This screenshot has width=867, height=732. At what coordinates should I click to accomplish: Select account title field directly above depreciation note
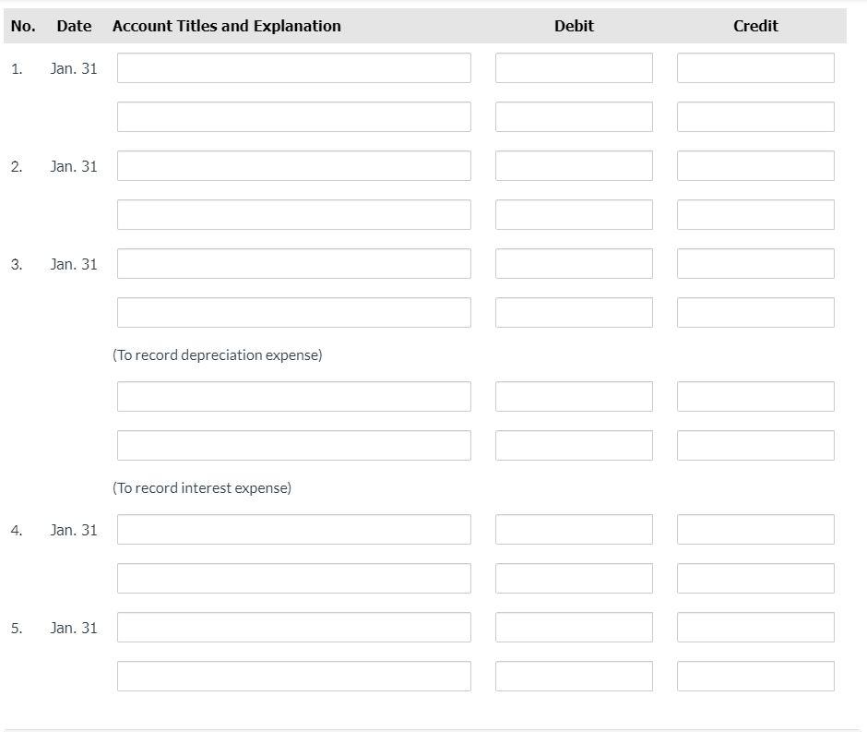[x=293, y=313]
